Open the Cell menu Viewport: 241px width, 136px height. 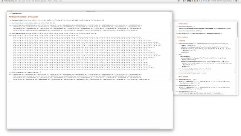[x=33, y=1]
